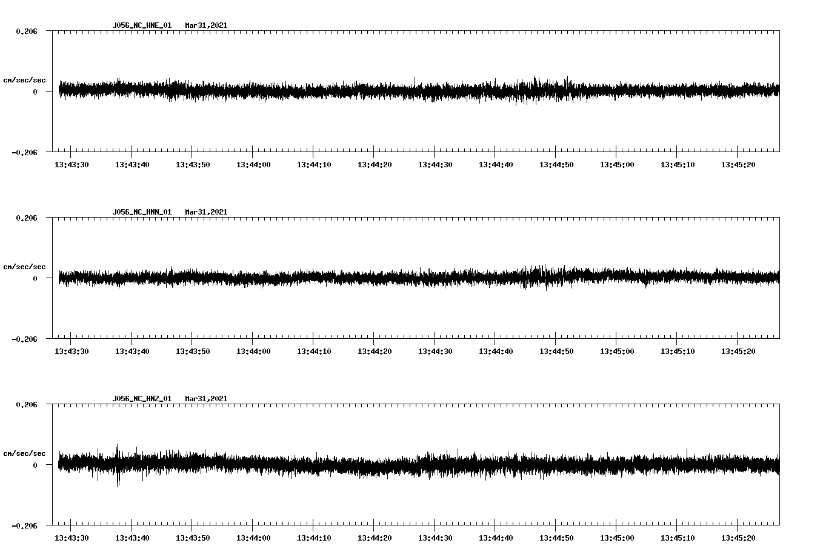
Task: Click the middle of the HNN waveform trace
Action: 418,277
